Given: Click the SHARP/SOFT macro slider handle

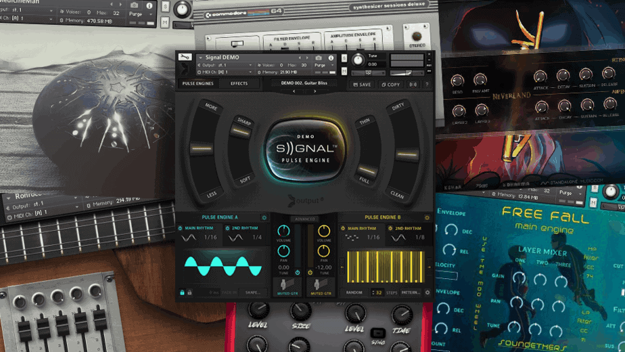Looking at the screenshot, I should (240, 132).
